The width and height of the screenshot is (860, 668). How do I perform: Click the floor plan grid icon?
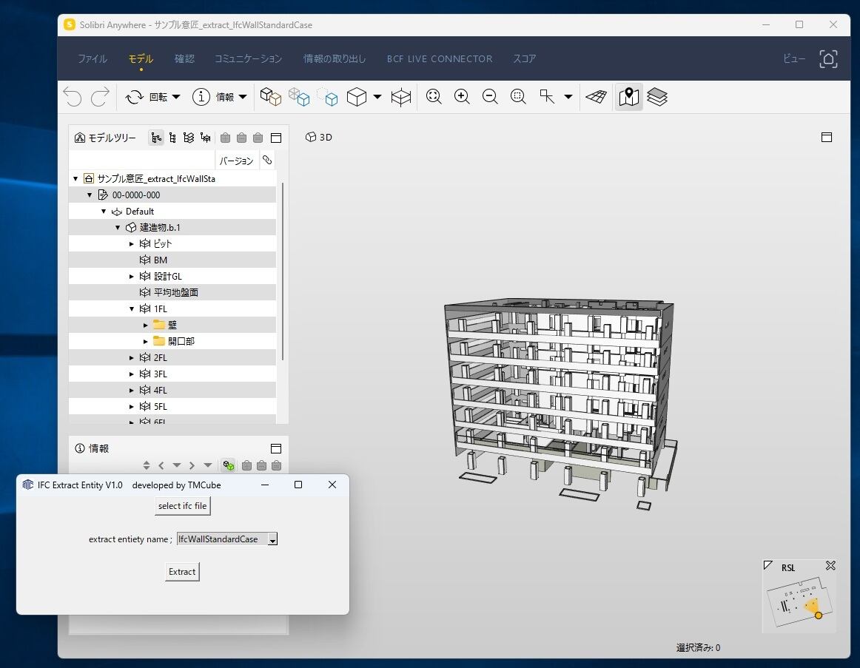597,97
